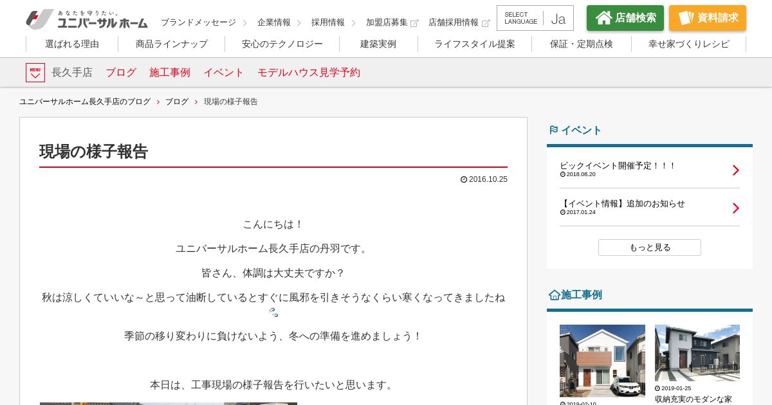The height and width of the screenshot is (405, 772).
Task: Open white house with car thumbnail
Action: click(x=602, y=361)
